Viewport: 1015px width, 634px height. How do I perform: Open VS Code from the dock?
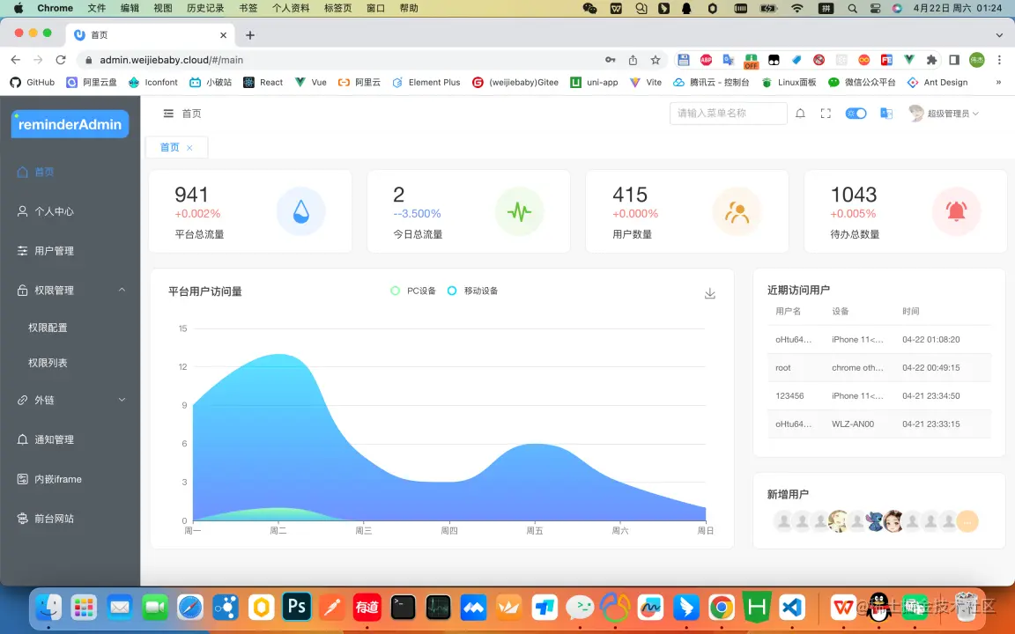792,607
